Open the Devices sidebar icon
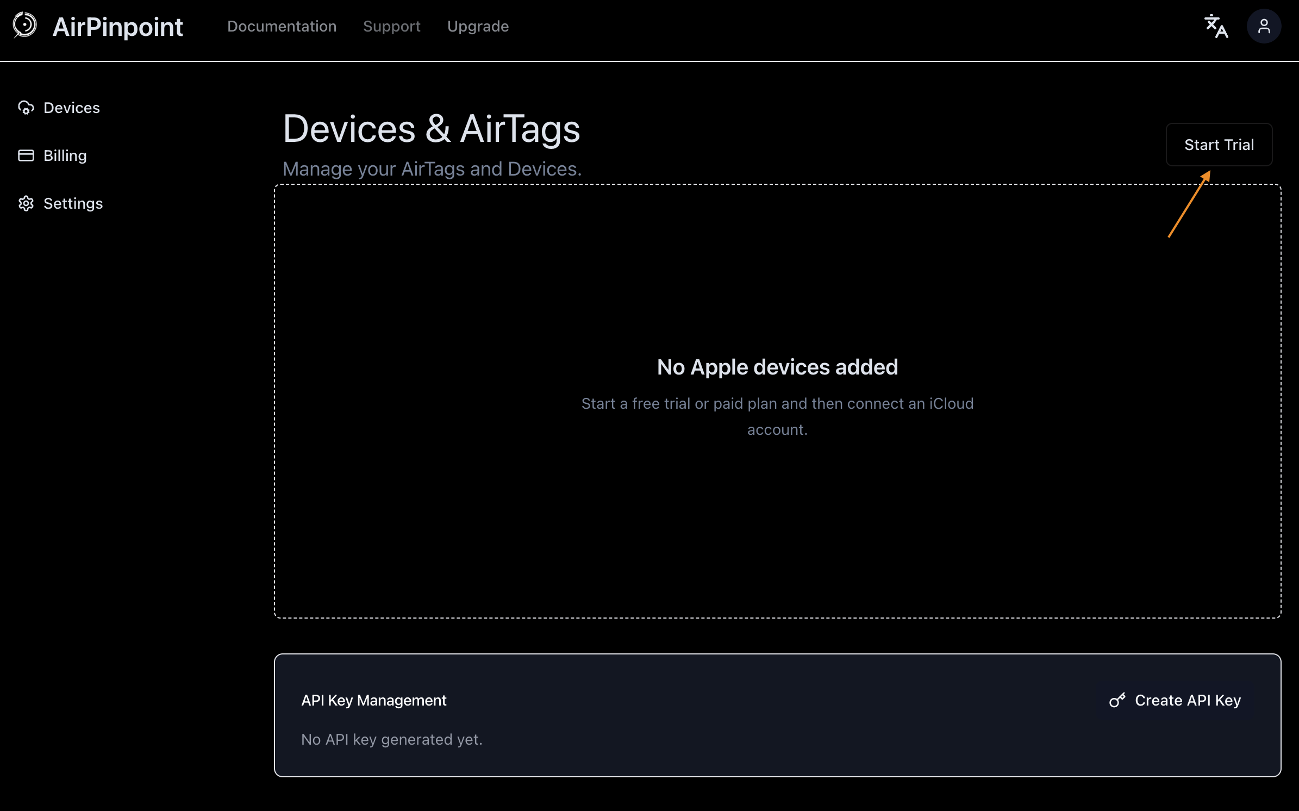The width and height of the screenshot is (1299, 811). coord(26,108)
